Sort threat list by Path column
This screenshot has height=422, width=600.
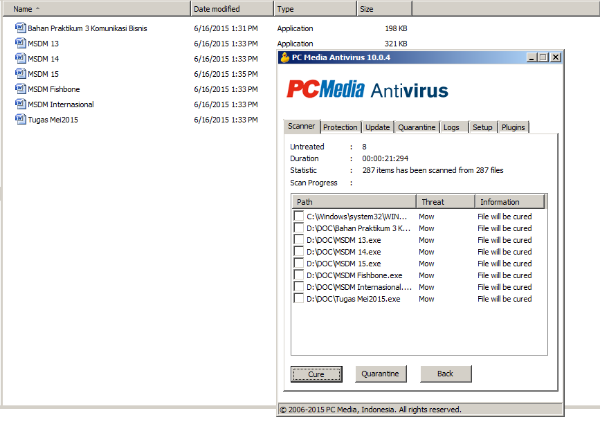(354, 201)
